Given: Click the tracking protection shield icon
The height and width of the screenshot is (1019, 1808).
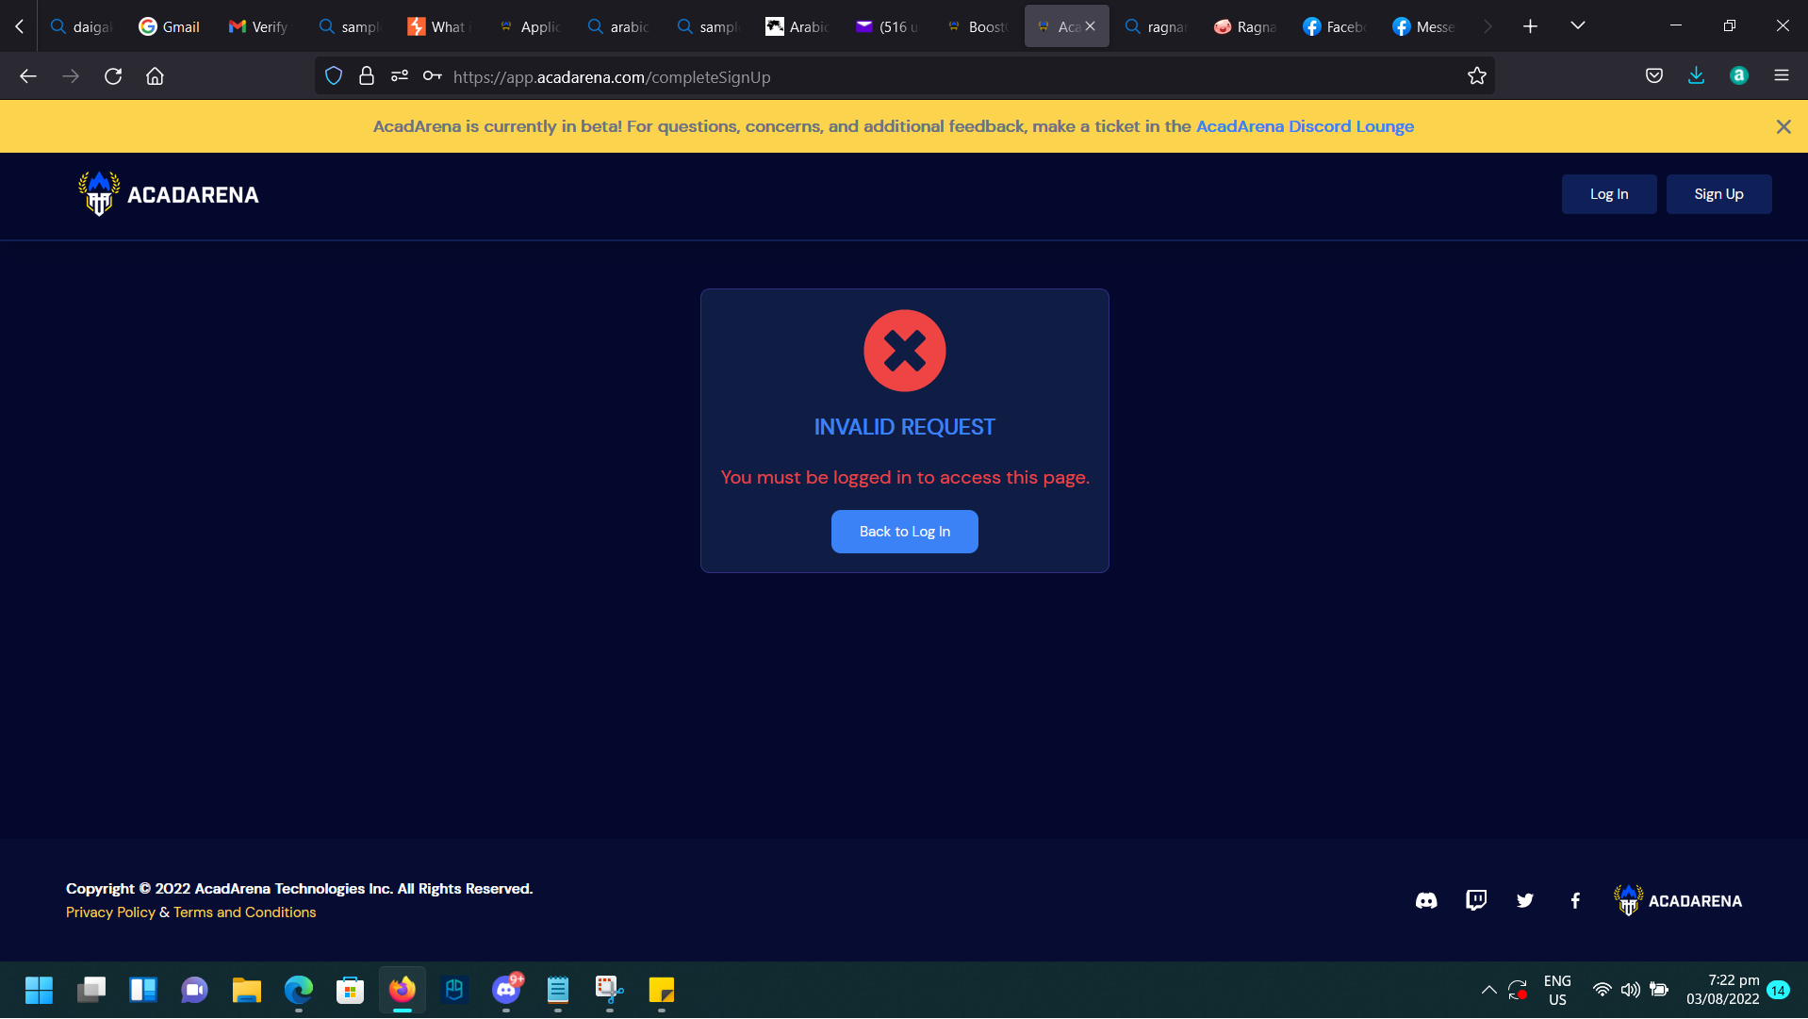Looking at the screenshot, I should coord(333,75).
